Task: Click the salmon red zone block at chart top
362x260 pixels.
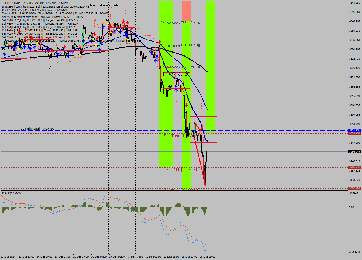Action: tap(186, 10)
